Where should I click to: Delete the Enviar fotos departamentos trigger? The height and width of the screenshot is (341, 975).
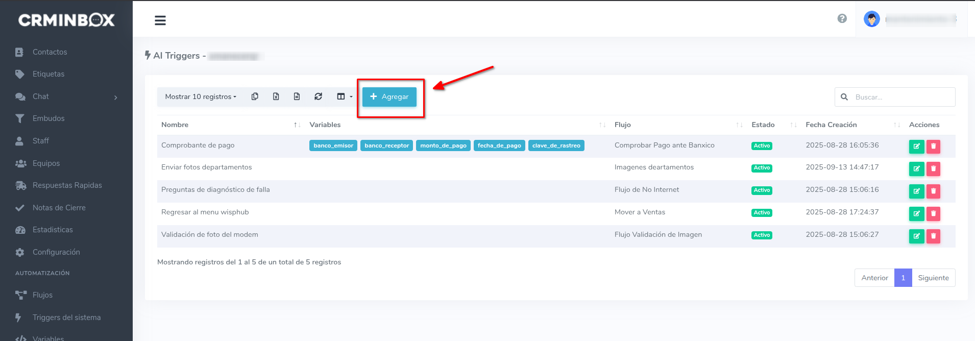click(933, 168)
